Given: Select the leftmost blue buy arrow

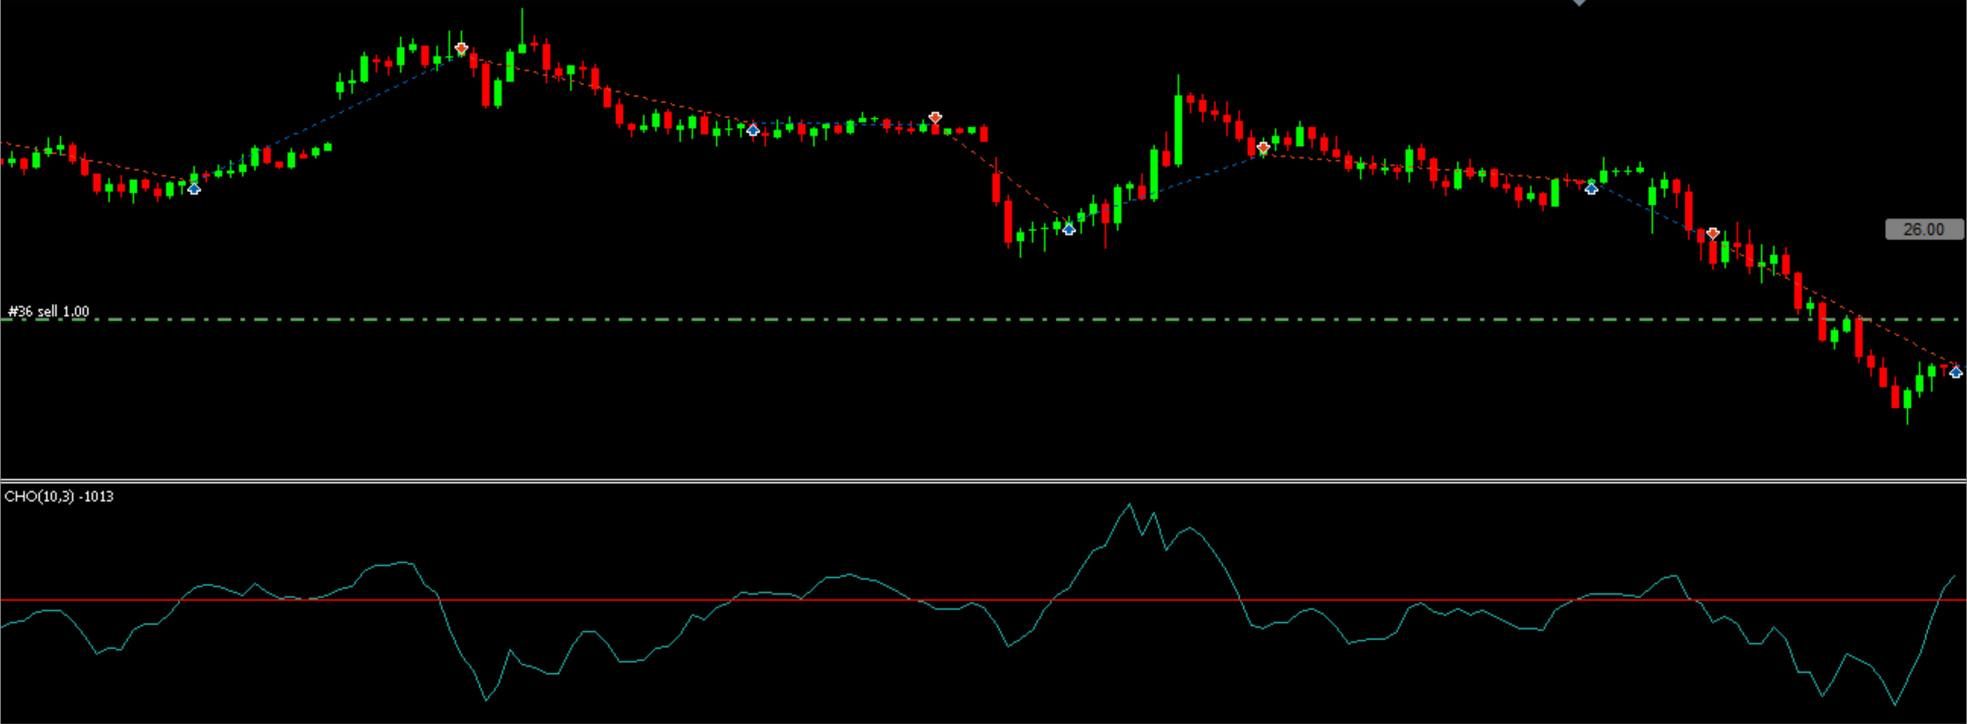Looking at the screenshot, I should pyautogui.click(x=194, y=188).
